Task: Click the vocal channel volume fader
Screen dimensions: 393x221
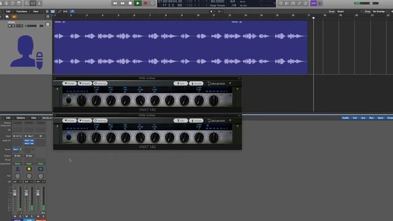Action: coord(15,193)
